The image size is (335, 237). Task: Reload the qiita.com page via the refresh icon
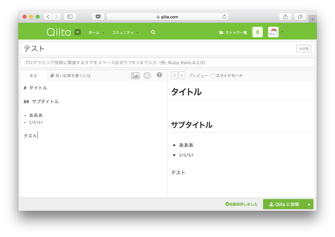224,16
